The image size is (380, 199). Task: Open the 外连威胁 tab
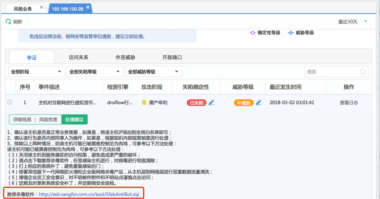click(x=125, y=57)
